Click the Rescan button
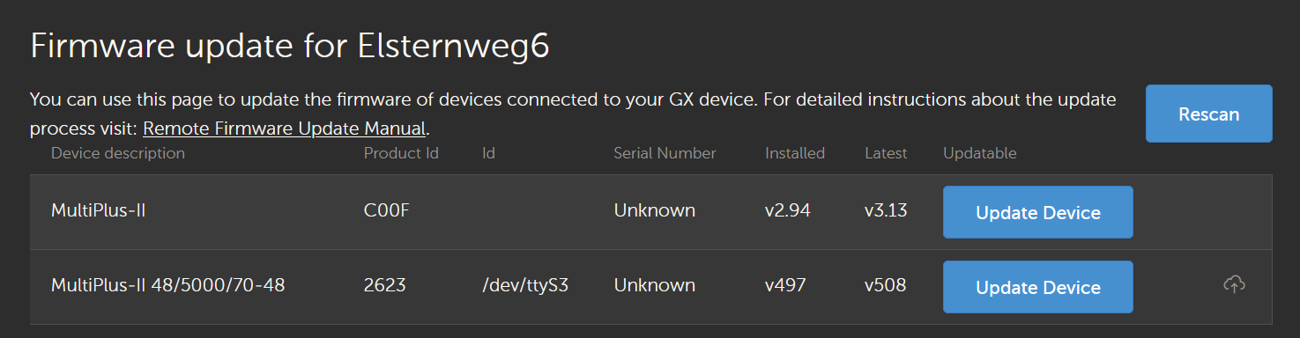Viewport: 1300px width, 338px height. 1208,114
